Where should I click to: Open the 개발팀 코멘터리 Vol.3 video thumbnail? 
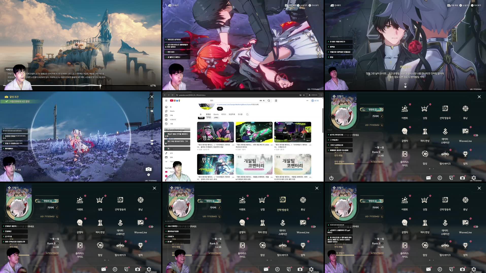pyautogui.click(x=254, y=164)
